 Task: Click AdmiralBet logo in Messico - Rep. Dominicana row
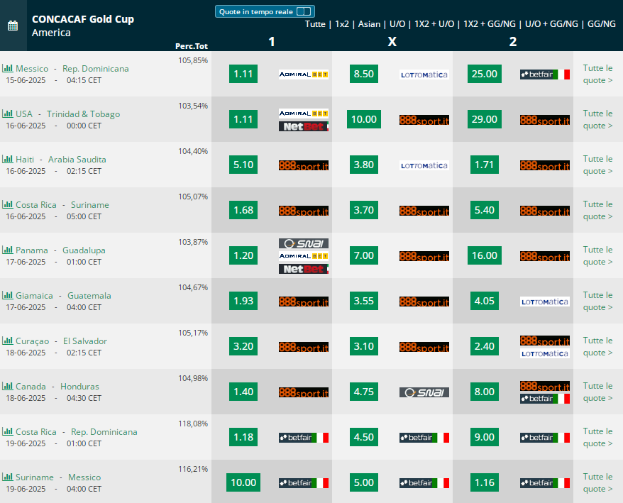coord(304,74)
